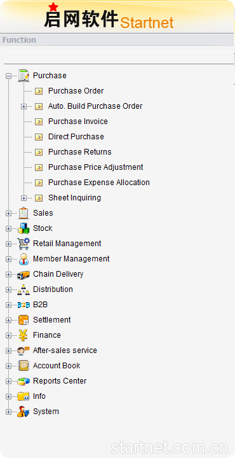The height and width of the screenshot is (458, 235).
Task: Click the Member Management person icon
Action: 23,259
